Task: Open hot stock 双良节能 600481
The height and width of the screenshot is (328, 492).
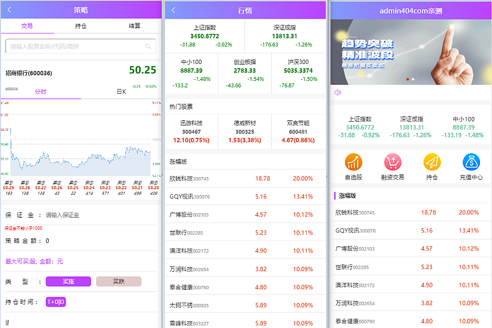Action: (298, 132)
